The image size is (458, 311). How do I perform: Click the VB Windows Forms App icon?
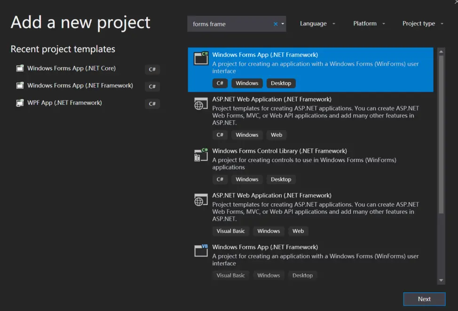pos(201,250)
